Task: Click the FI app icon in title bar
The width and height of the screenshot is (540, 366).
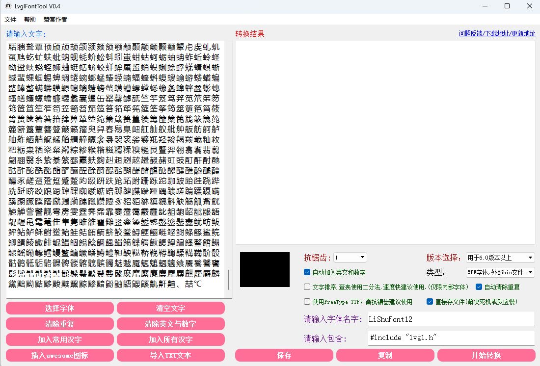Action: pos(7,6)
